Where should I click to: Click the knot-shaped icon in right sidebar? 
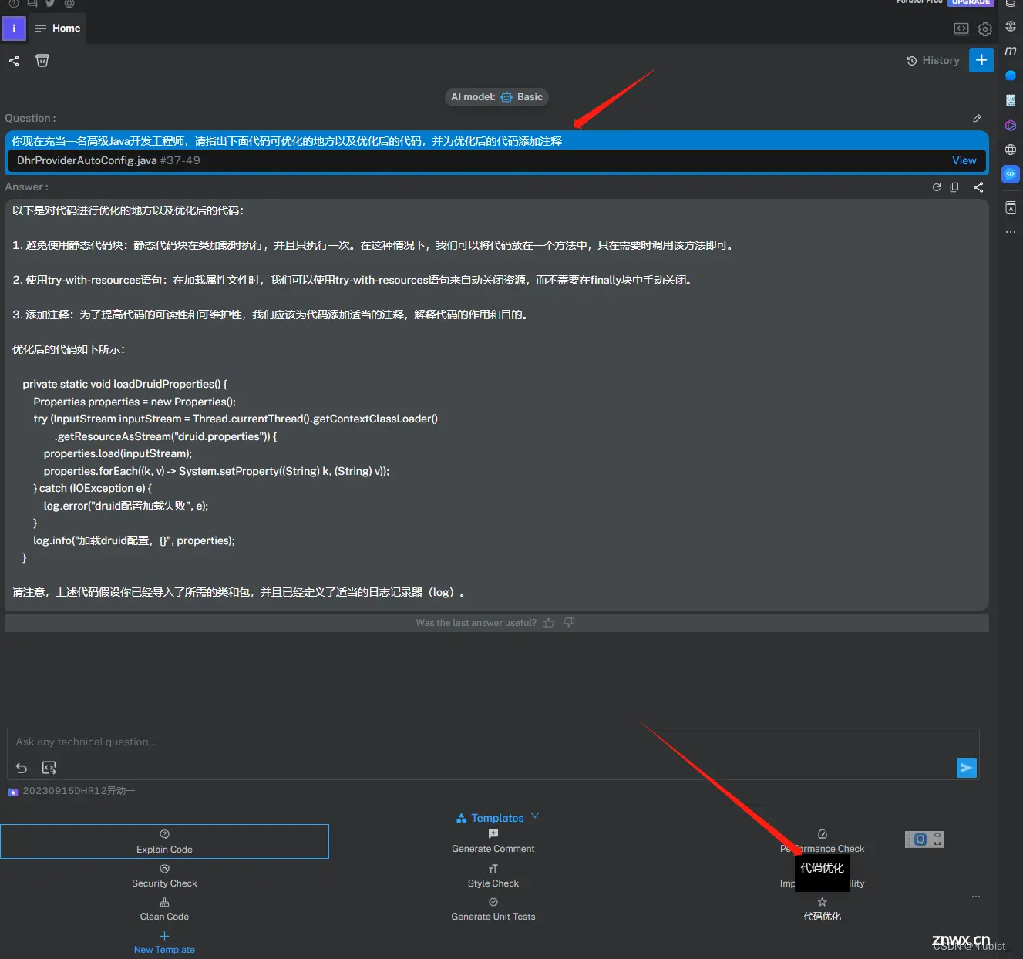coord(1011,26)
